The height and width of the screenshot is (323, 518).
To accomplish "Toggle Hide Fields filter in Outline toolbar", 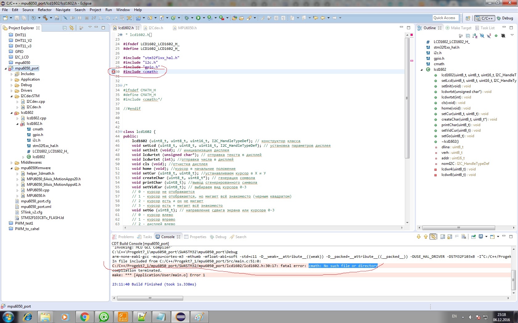I will click(x=482, y=36).
